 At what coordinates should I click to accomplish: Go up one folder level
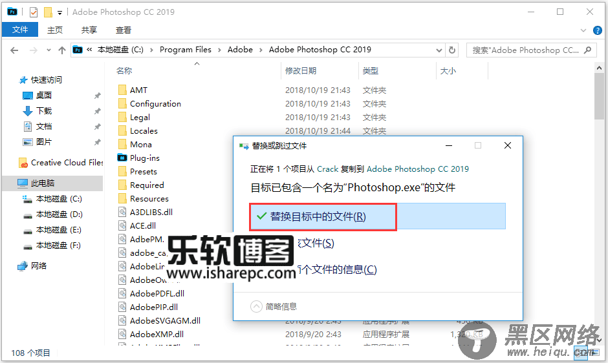coord(61,50)
